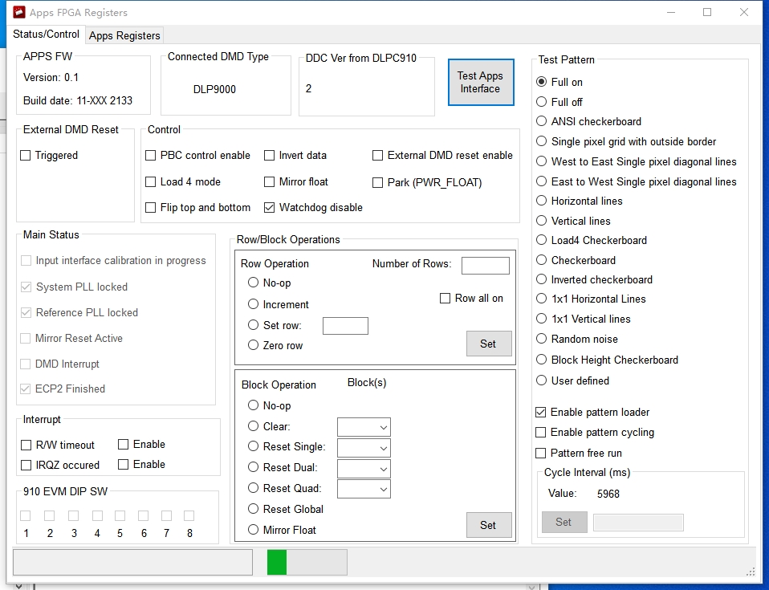
Task: Select Zero row option
Action: 253,345
